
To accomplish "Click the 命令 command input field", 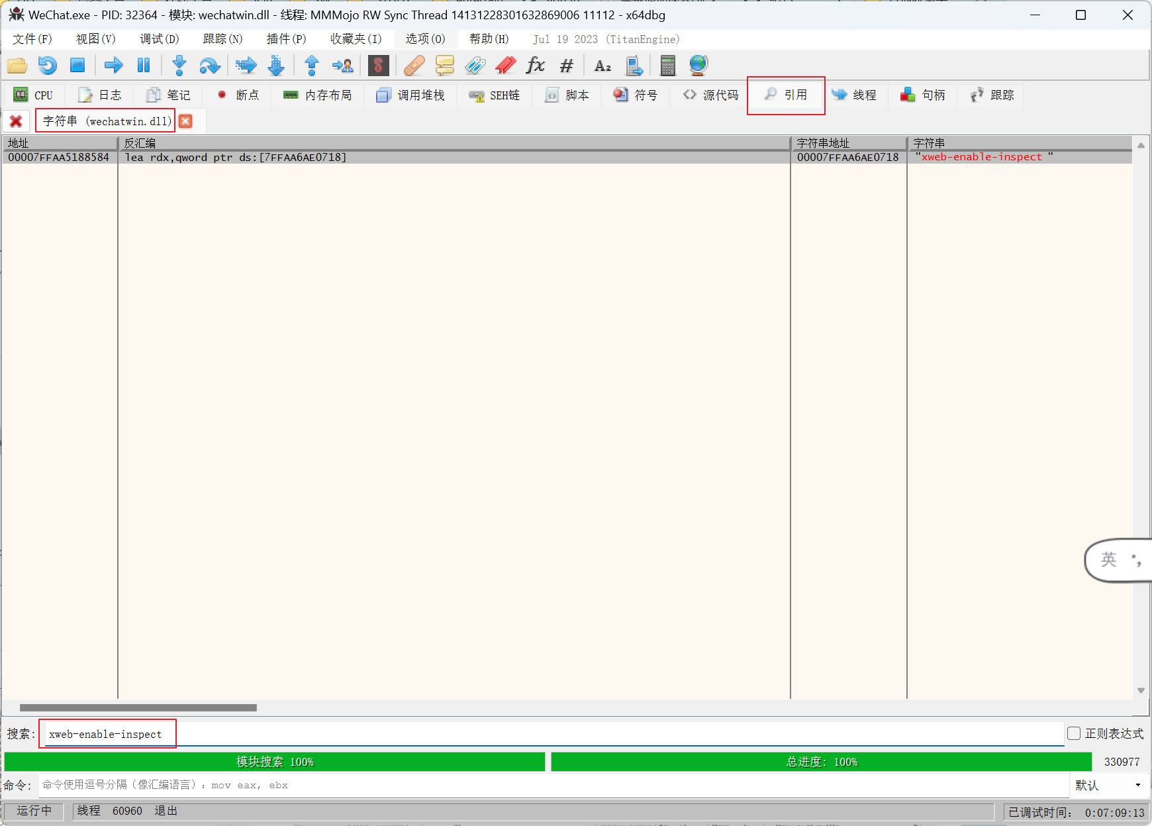I will tap(553, 785).
